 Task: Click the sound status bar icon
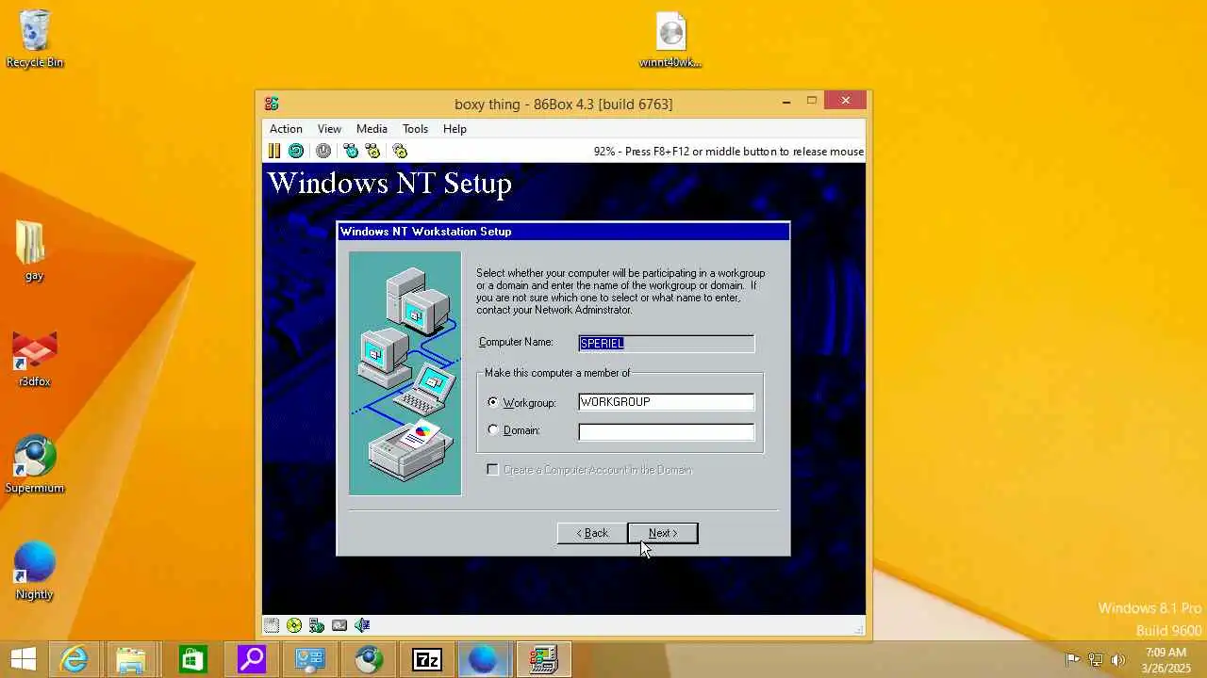point(362,625)
